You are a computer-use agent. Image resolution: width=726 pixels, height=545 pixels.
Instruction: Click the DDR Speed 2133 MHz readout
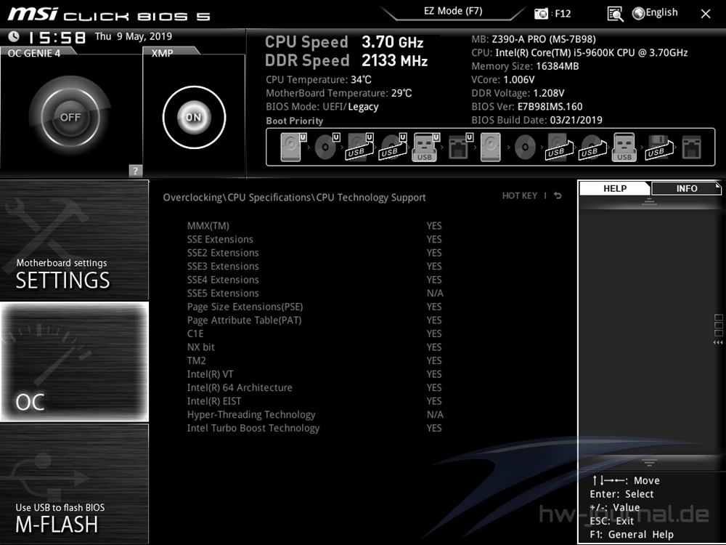346,60
